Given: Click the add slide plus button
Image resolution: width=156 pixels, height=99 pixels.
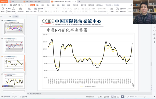Looking at the screenshot, I should [x=13, y=93].
